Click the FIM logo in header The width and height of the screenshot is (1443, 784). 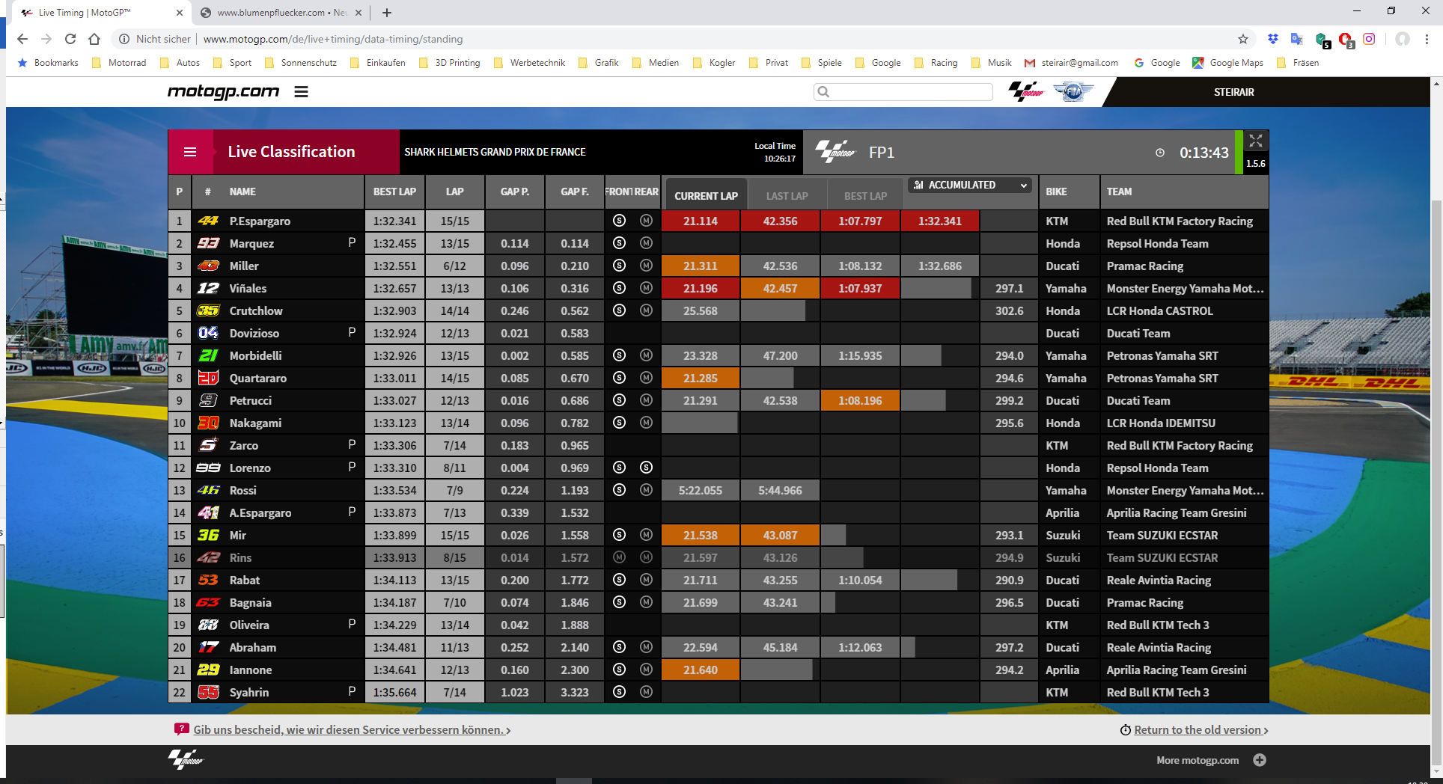point(1073,92)
